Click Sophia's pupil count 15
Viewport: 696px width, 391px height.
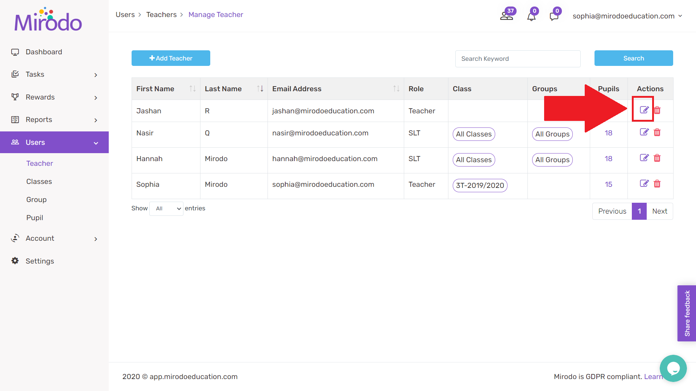click(x=608, y=184)
